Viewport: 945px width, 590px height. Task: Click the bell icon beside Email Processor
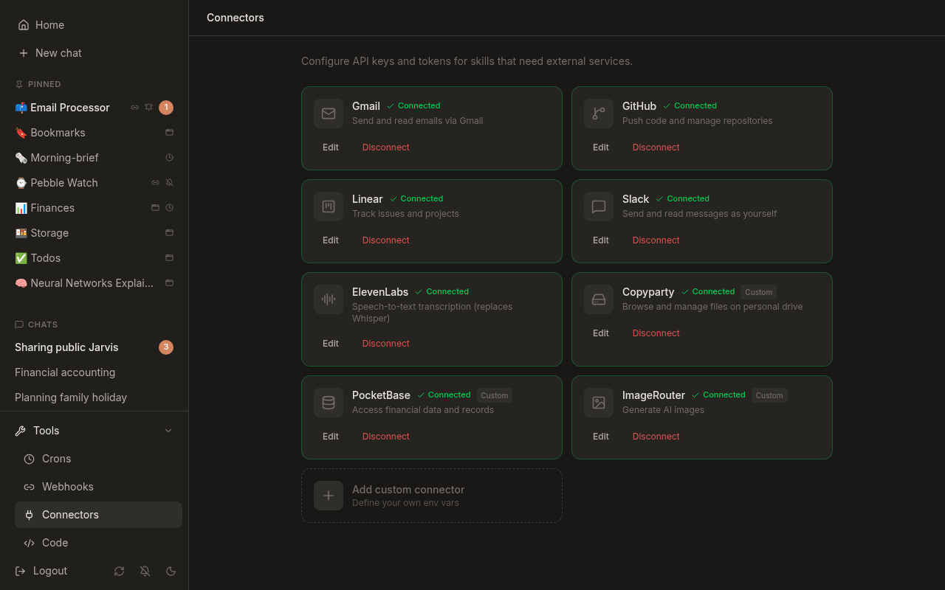click(148, 108)
